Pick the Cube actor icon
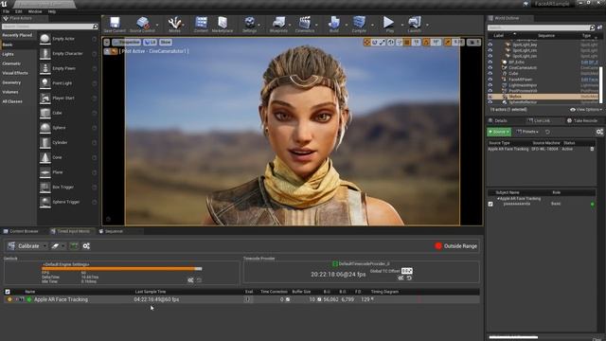 click(x=45, y=113)
